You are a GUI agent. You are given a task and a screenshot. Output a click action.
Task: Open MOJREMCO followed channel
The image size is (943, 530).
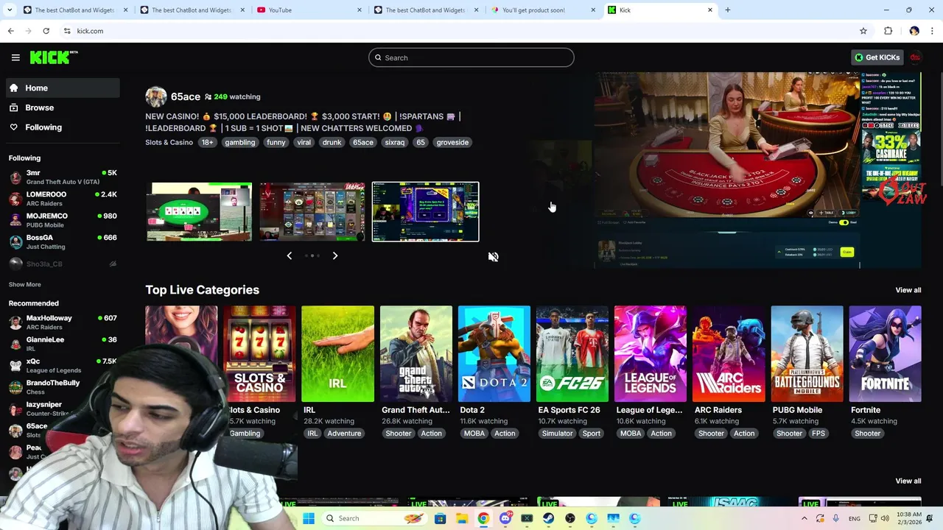point(63,220)
